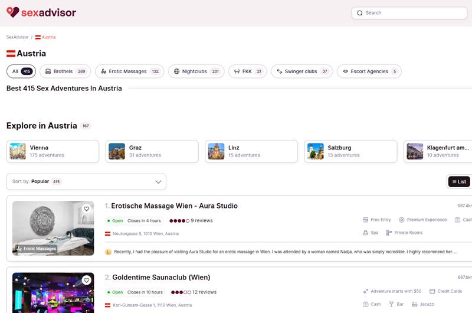The image size is (472, 313).
Task: Select the Vienna city card
Action: click(53, 151)
